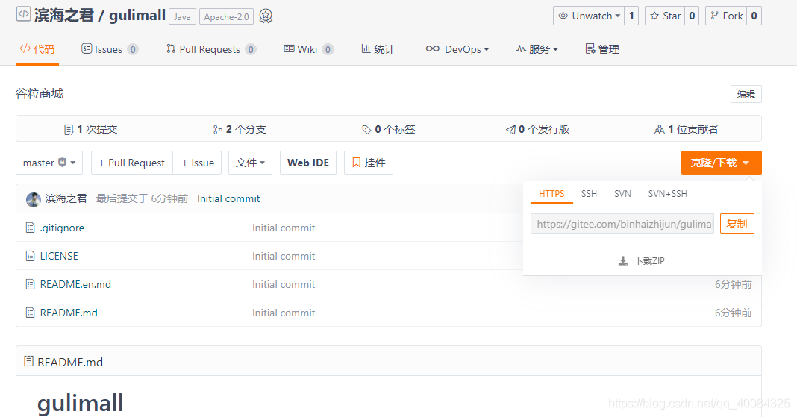Open the 滨海之君 committer name link
Screen dimensions: 797x417
click(x=66, y=198)
